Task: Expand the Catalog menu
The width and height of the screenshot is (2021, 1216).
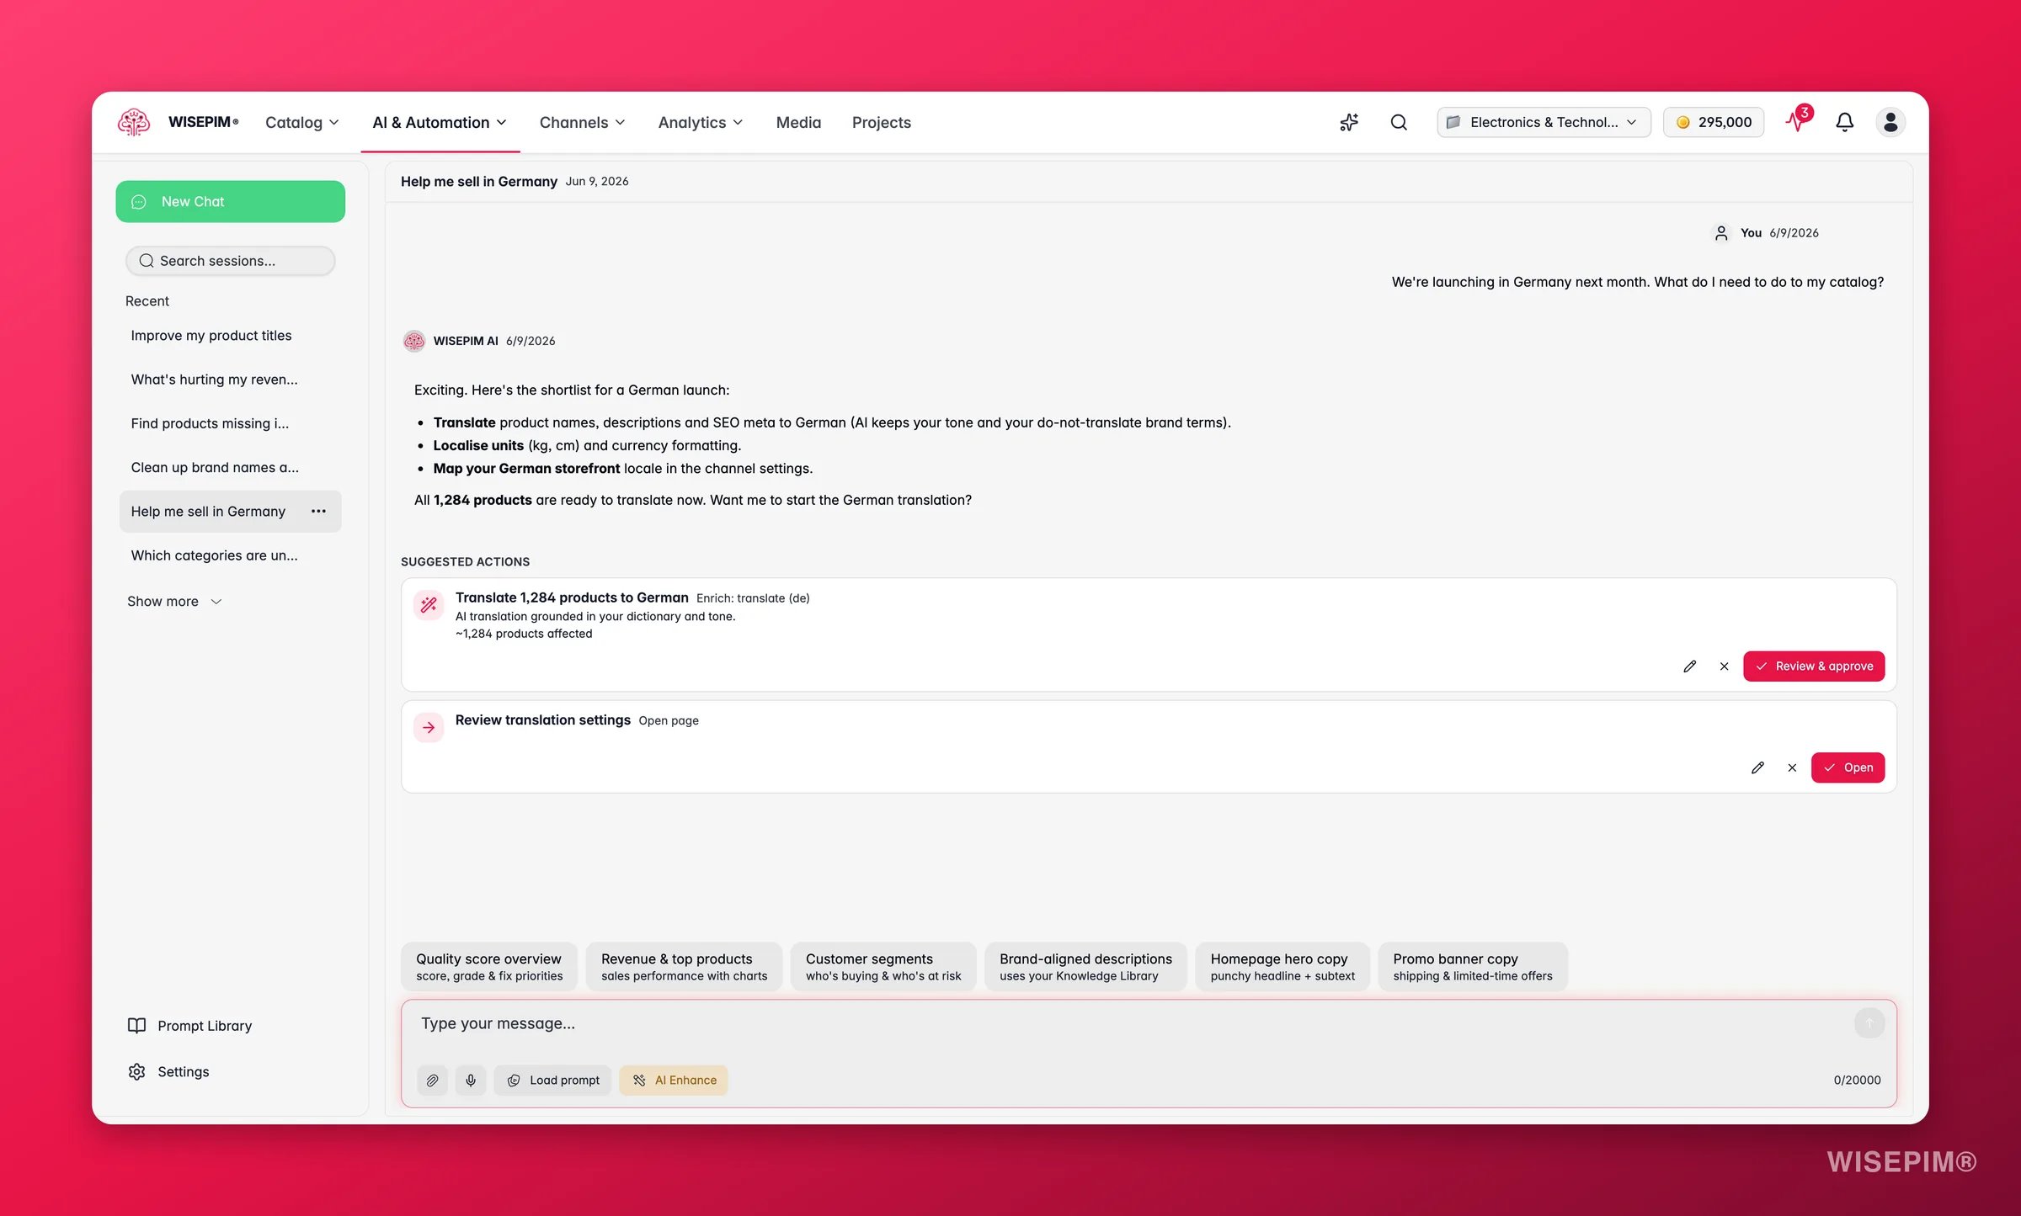Action: pos(302,122)
